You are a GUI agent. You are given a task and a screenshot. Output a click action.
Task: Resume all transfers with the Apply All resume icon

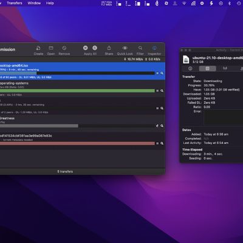[x=95, y=48]
